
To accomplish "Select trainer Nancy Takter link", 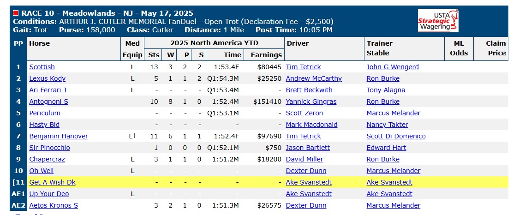I will (x=388, y=125).
